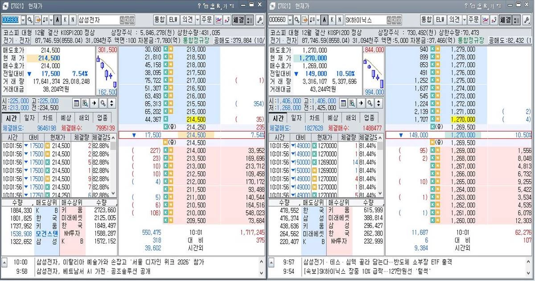Expand the 의견 dropdown arrow in SK하이닉스 window
This screenshot has height=281, width=535.
[464, 20]
